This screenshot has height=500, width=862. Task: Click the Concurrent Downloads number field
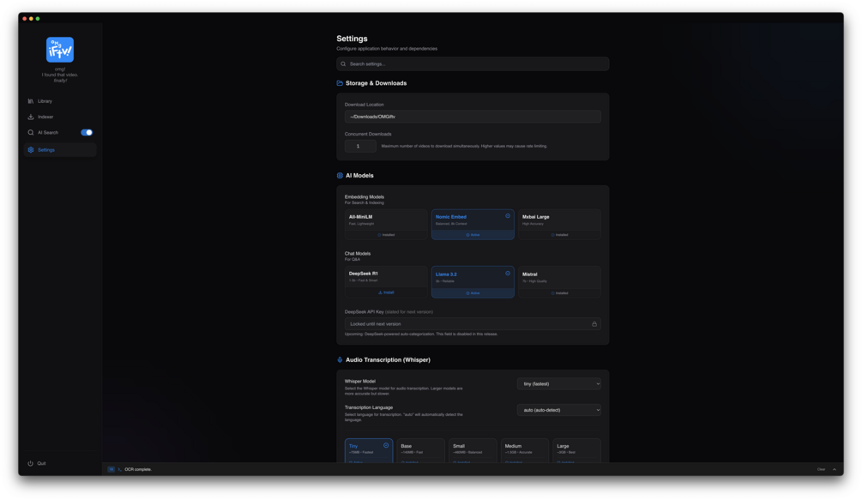tap(360, 146)
